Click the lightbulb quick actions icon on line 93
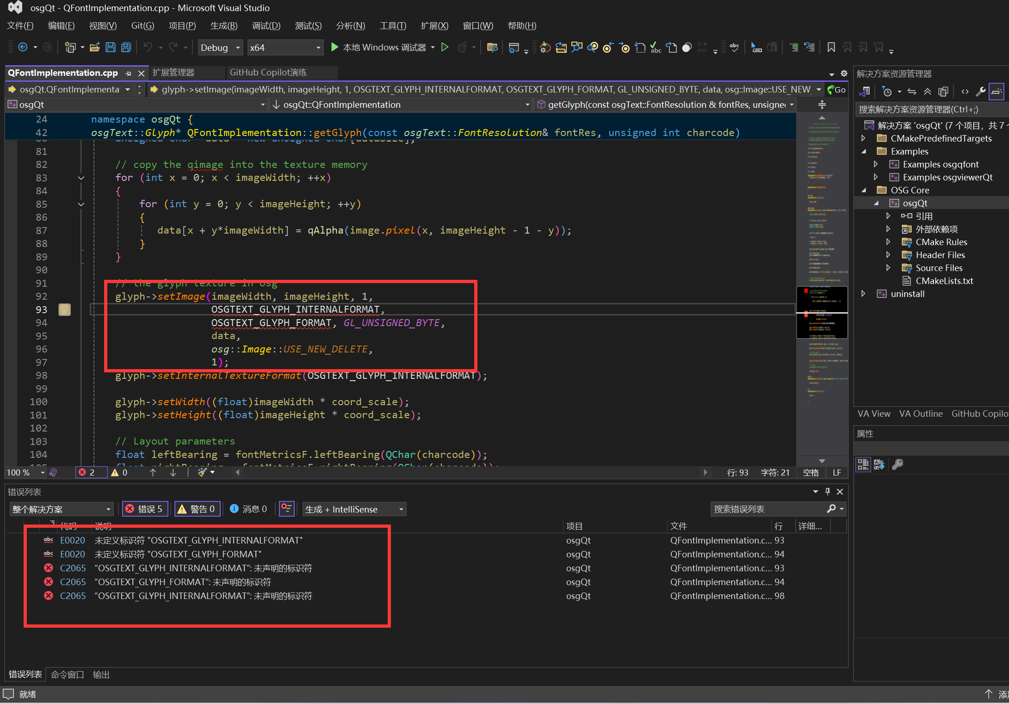The image size is (1009, 704). pos(65,309)
